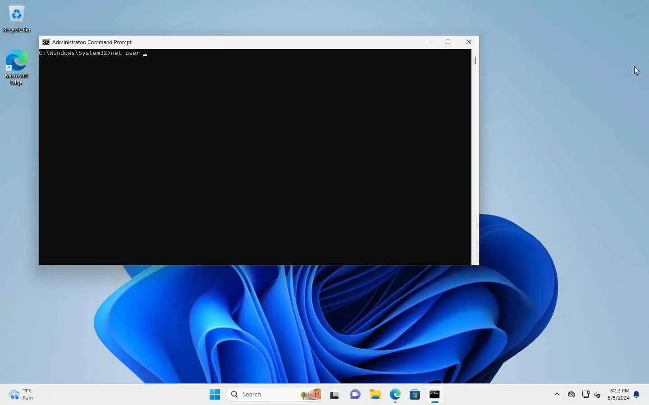Click the Search highlight image in taskbar search
This screenshot has width=649, height=405.
pos(311,395)
